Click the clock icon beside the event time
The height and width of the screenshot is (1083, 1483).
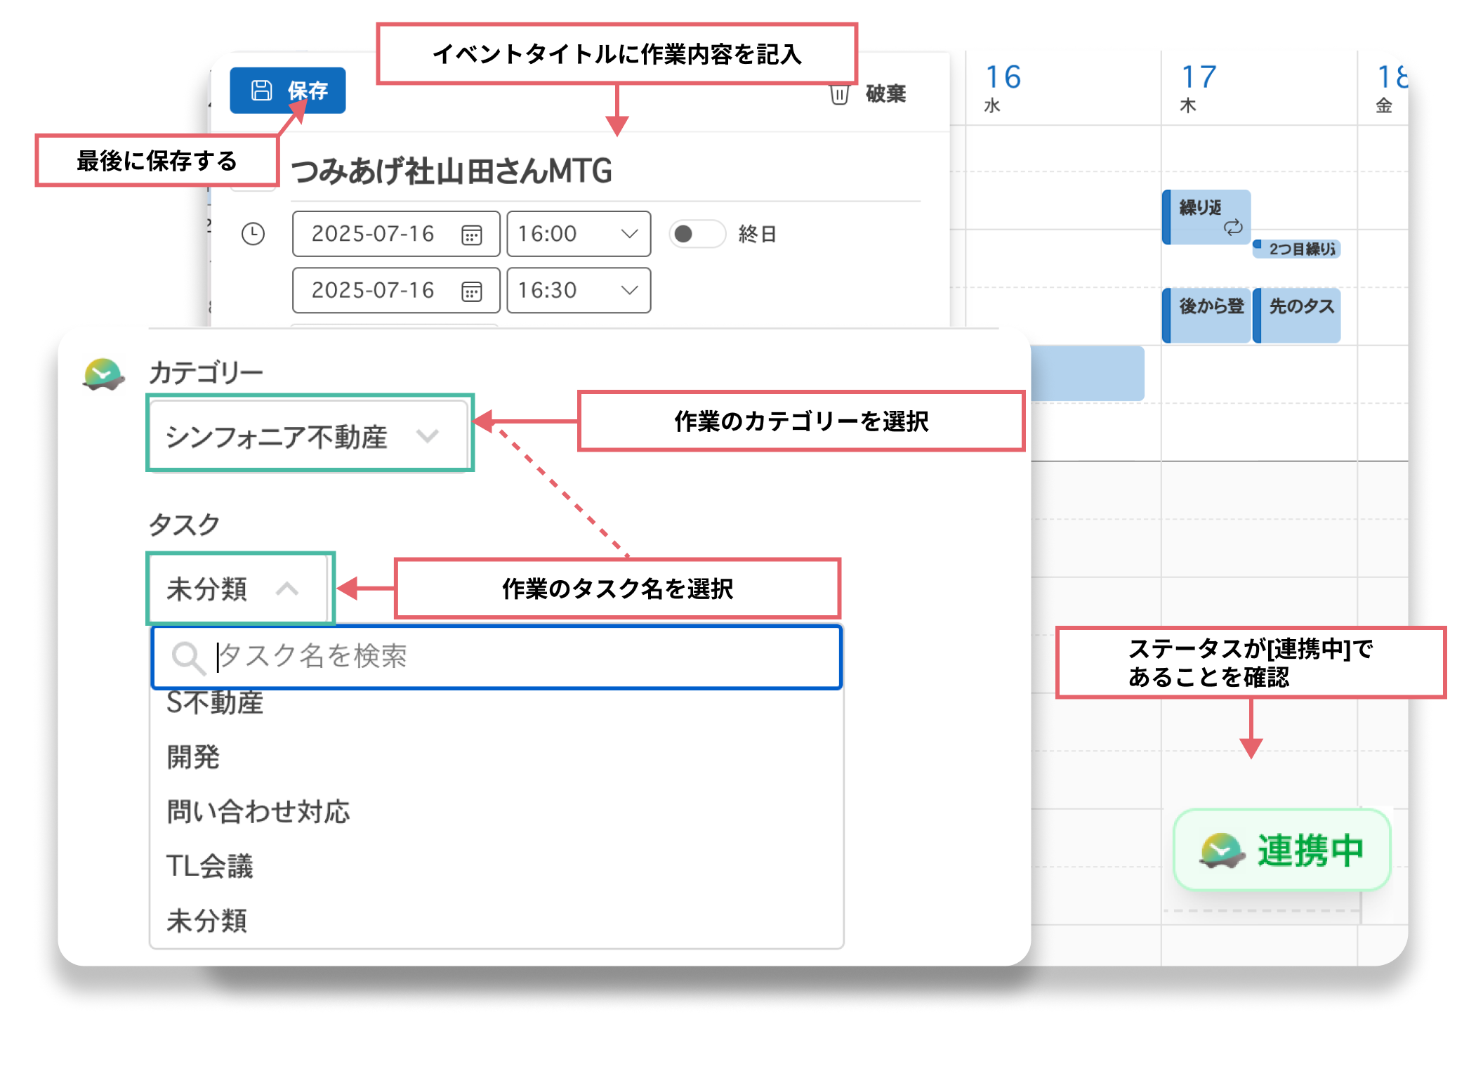click(253, 234)
